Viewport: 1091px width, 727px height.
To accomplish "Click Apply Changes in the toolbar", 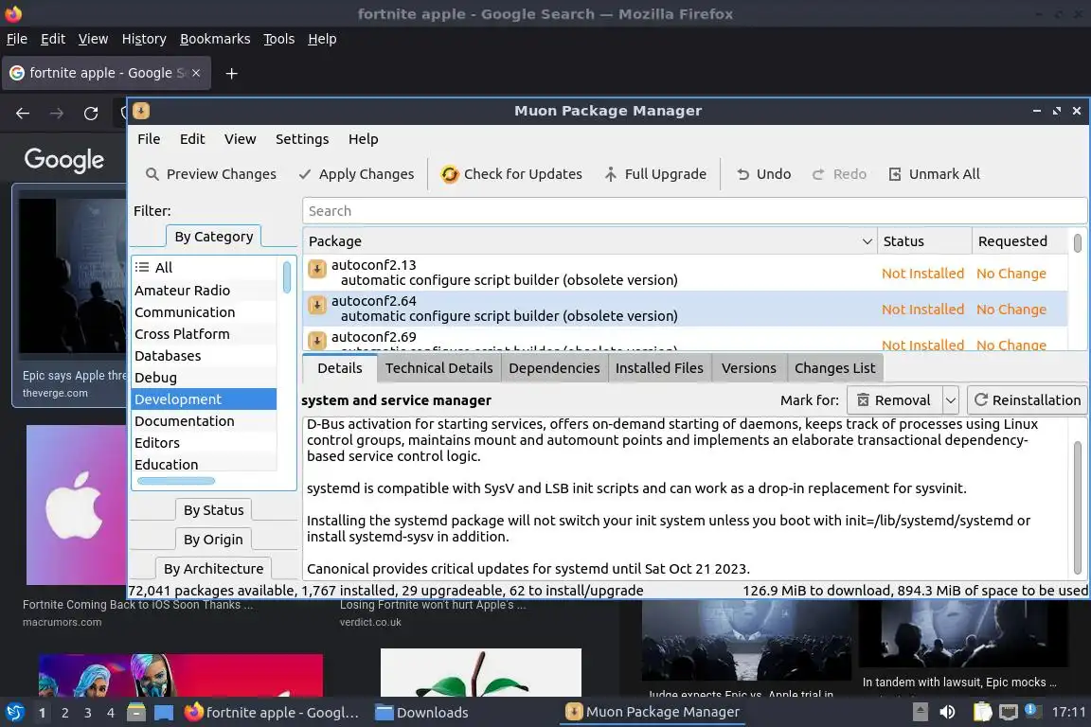I will click(x=356, y=174).
